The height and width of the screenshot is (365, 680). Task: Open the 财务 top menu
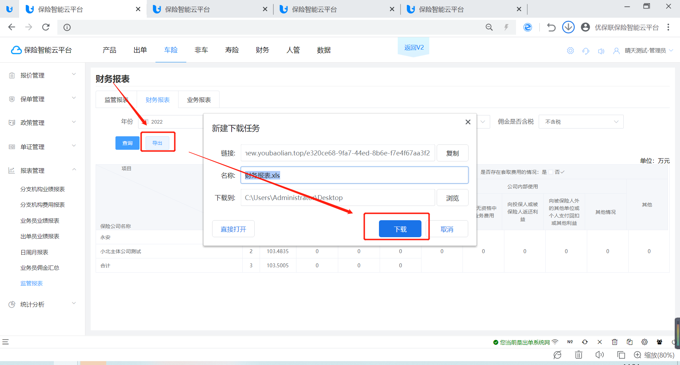(x=262, y=50)
